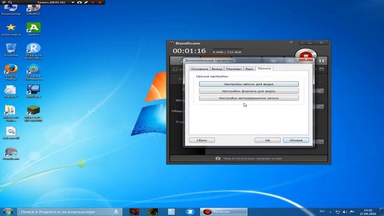
Task: Open the monitor CAM desktop shortcut
Action: tap(34, 92)
